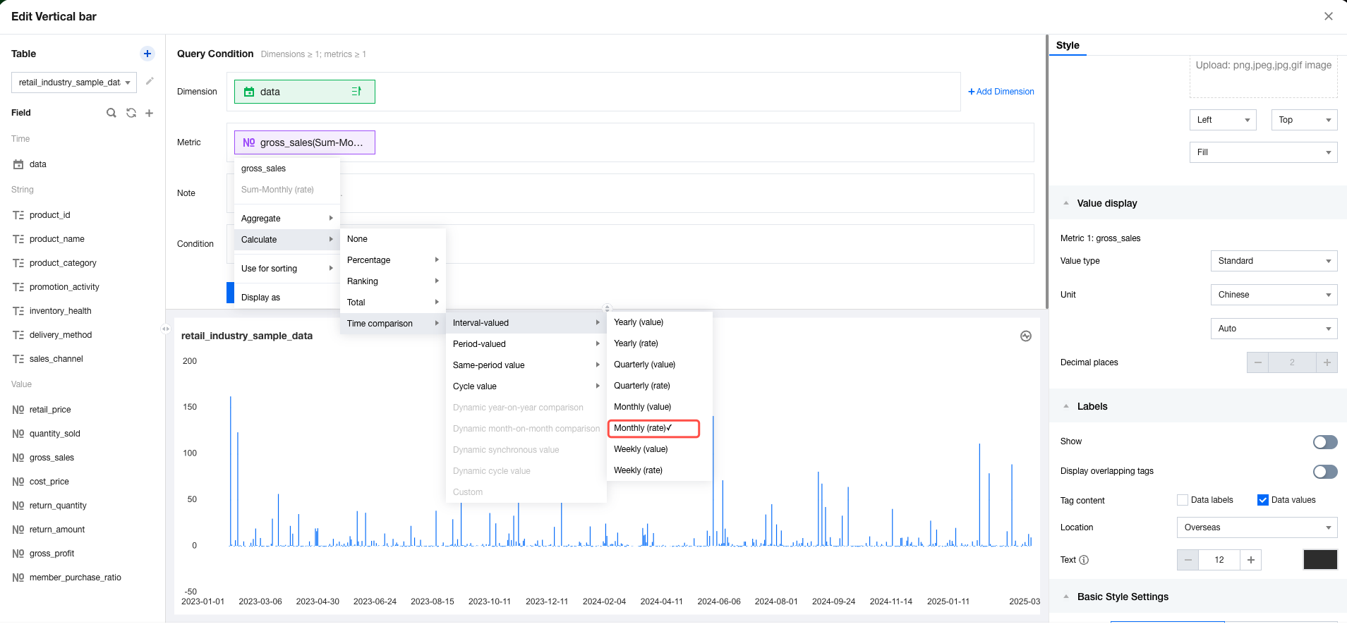Click the Add Dimension link

coord(1001,92)
